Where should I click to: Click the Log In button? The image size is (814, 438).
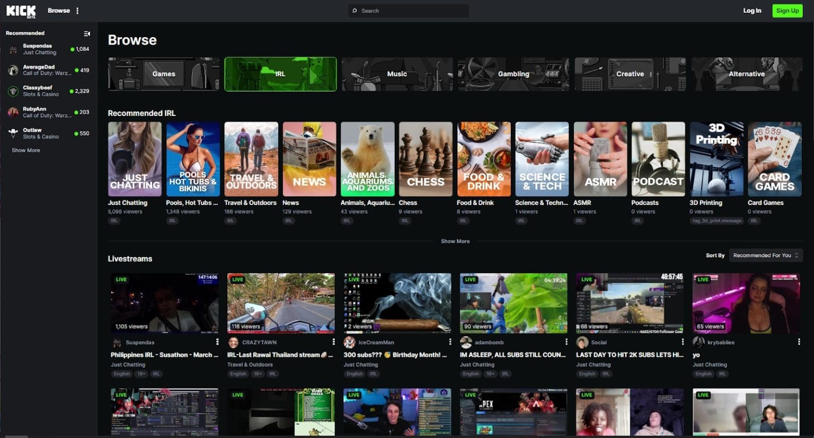(752, 10)
